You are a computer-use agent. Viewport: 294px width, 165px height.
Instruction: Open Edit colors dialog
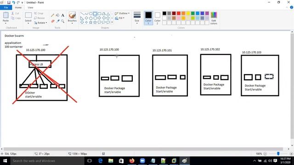(214, 18)
